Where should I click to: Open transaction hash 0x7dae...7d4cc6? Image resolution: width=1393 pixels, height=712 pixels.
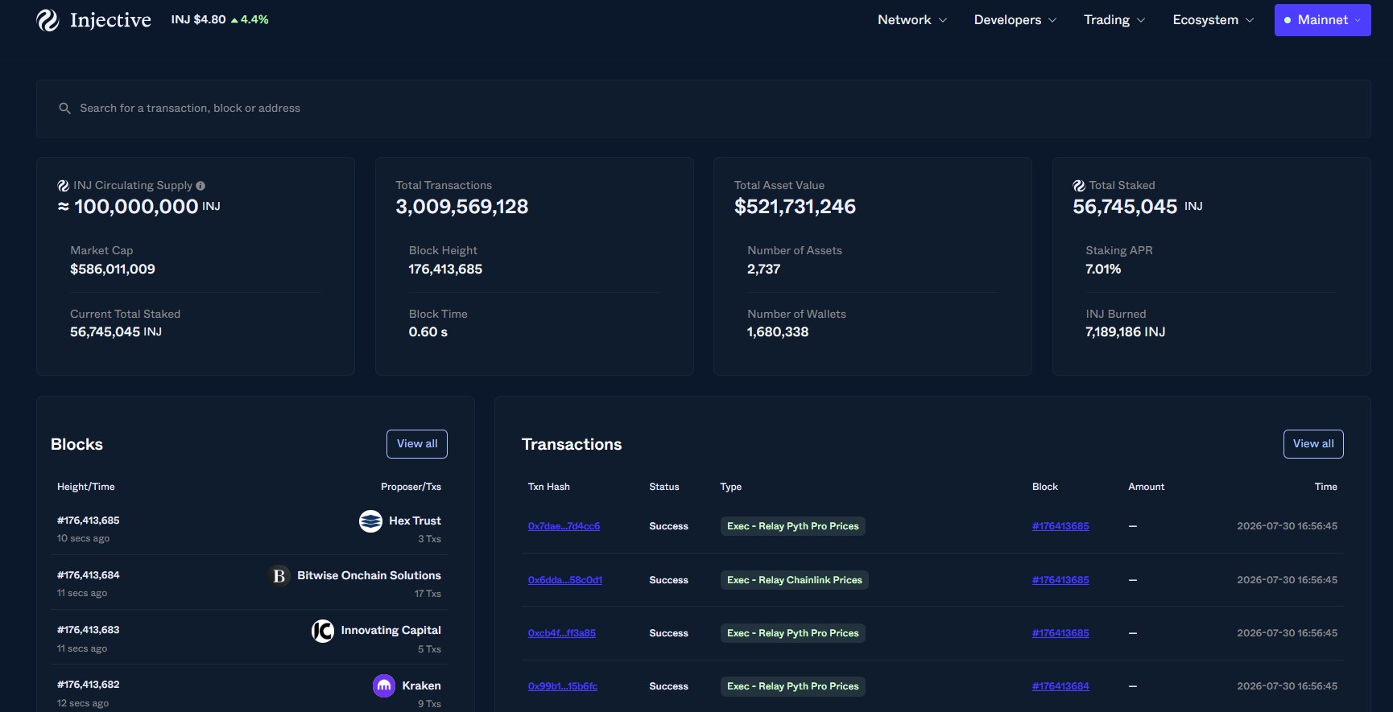pos(564,526)
